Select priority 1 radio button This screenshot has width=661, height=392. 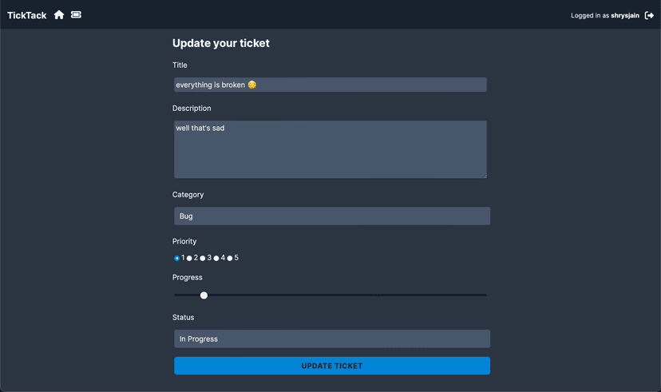pos(177,258)
